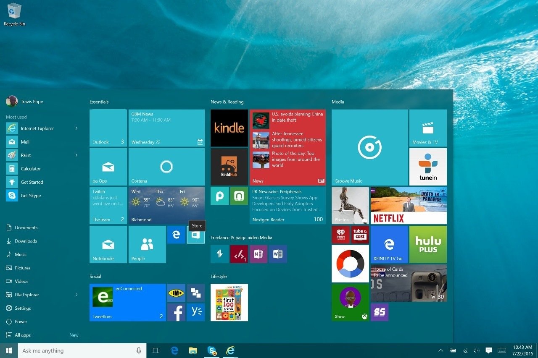Open the Cortana tile

166,167
